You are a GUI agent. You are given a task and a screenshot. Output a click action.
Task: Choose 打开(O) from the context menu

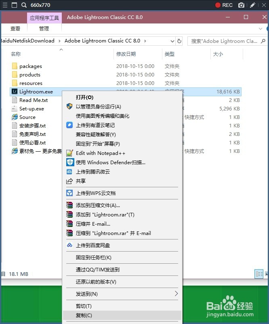[x=122, y=97]
